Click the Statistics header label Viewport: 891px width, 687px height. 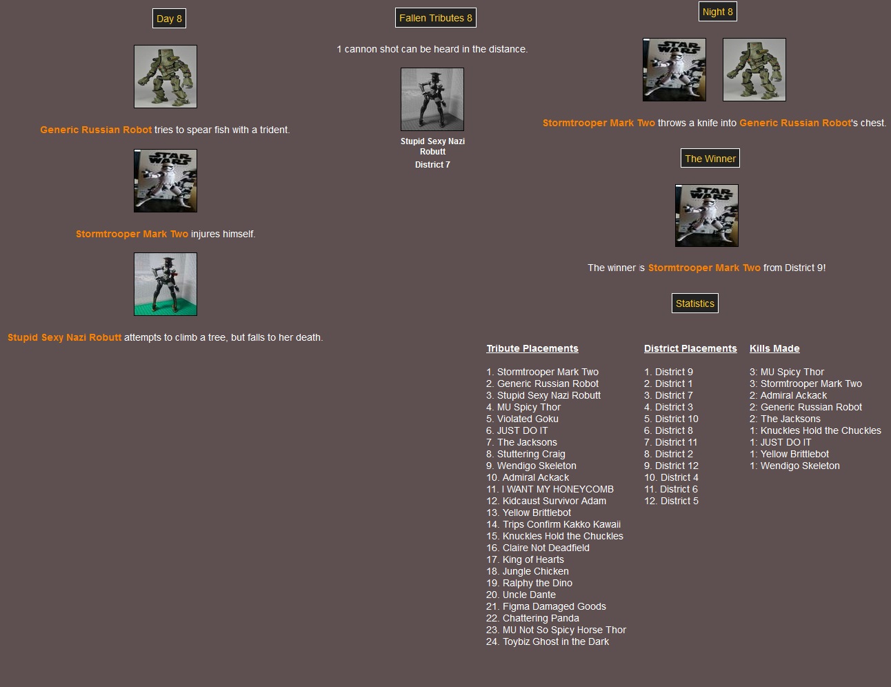coord(695,303)
